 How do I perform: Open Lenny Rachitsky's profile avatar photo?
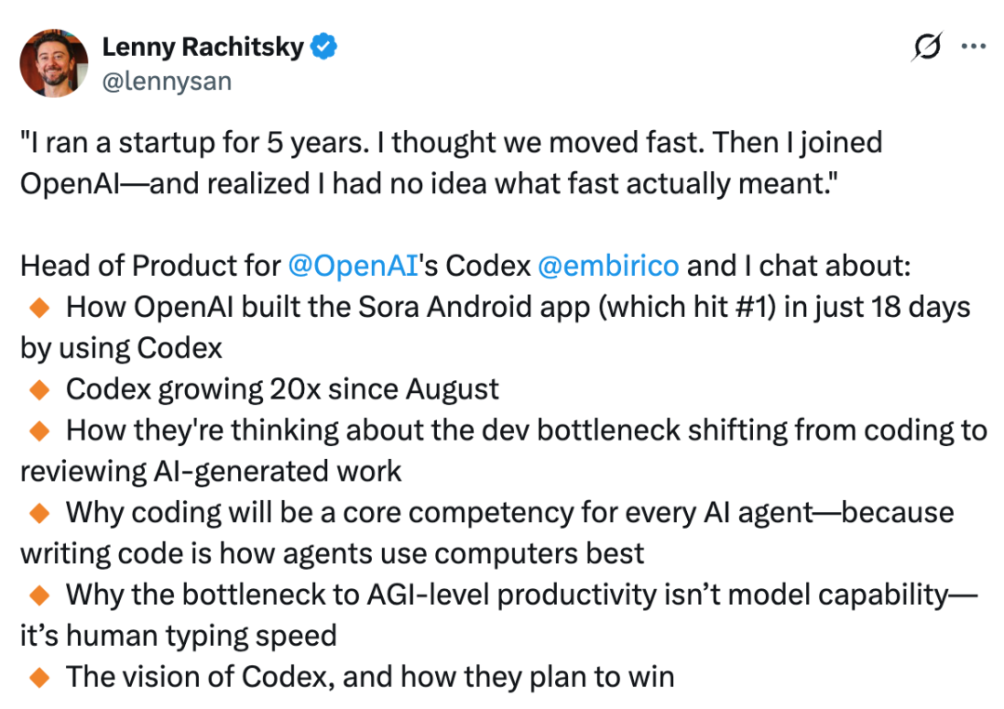tap(54, 62)
